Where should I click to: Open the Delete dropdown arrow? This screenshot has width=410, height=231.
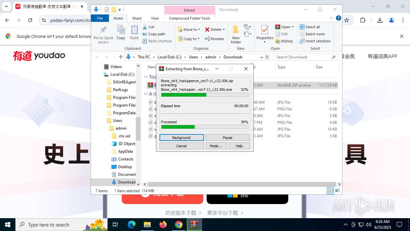(224, 30)
